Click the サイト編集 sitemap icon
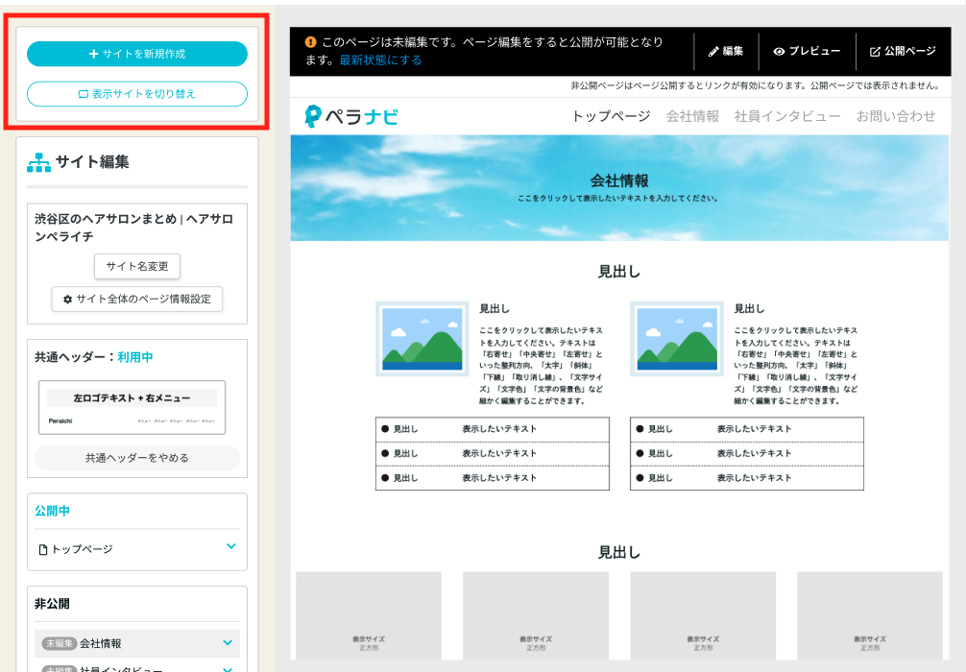966x672 pixels. coord(38,162)
